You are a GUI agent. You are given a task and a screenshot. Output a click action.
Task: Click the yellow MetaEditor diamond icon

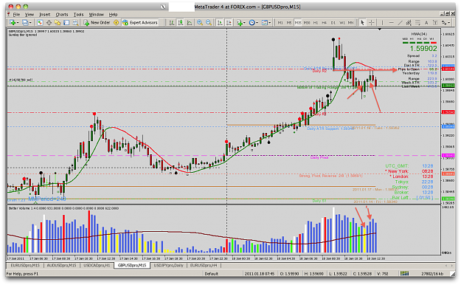point(116,23)
